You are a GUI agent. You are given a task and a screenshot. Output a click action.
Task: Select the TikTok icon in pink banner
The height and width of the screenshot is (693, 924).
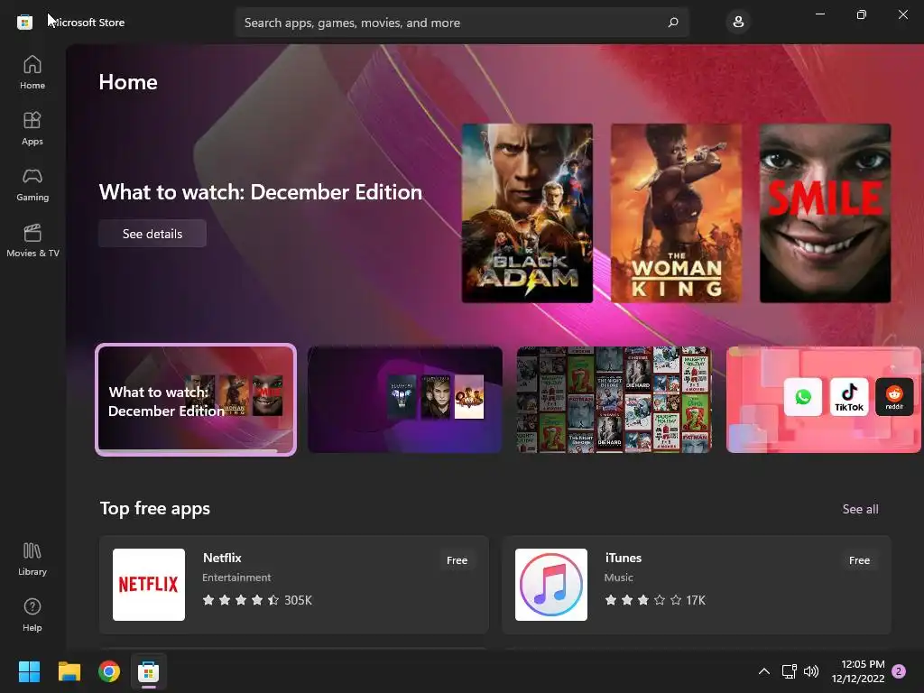848,397
